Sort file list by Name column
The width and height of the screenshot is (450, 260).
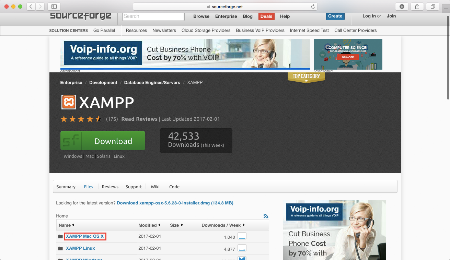click(66, 225)
